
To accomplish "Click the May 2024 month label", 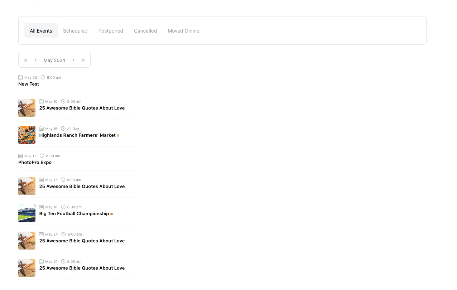I will click(x=54, y=60).
